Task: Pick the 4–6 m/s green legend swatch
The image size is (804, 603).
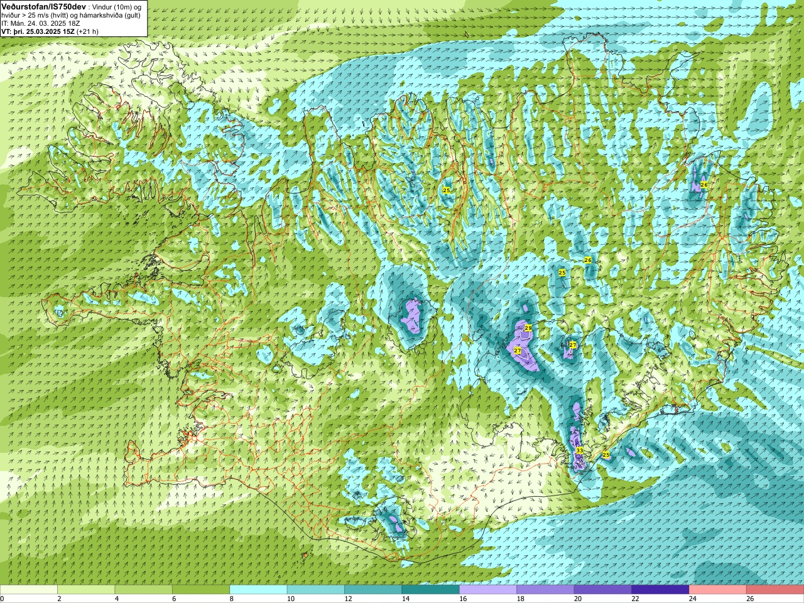Action: click(x=144, y=590)
